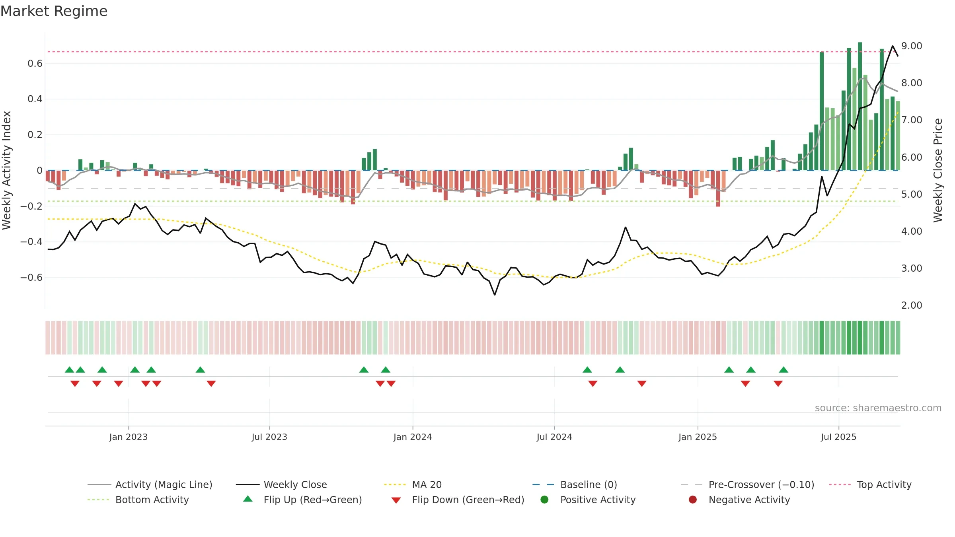Click the Jul 2025 axis label
Image resolution: width=955 pixels, height=537 pixels.
point(838,437)
